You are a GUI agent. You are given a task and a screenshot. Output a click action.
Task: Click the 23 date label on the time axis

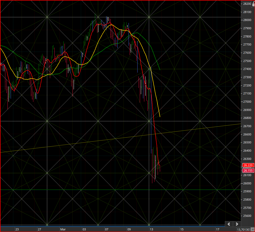point(17,229)
